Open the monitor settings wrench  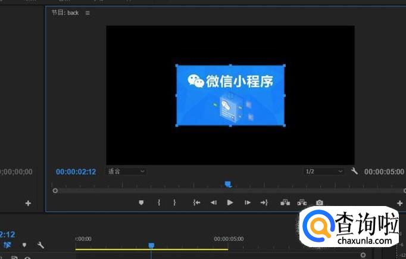click(355, 171)
